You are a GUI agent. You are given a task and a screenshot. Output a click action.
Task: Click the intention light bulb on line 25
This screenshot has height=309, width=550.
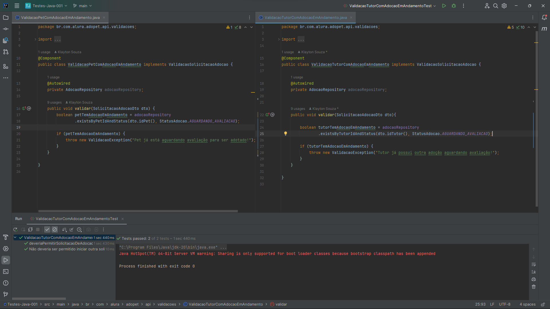(x=286, y=134)
